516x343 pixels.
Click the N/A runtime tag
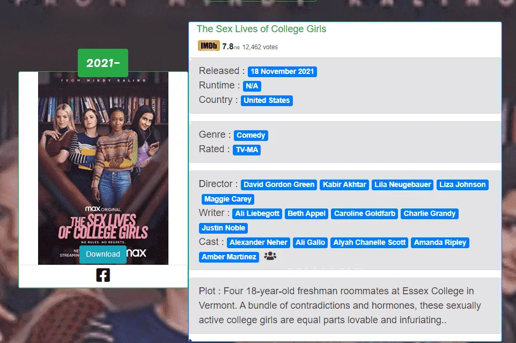coord(252,86)
